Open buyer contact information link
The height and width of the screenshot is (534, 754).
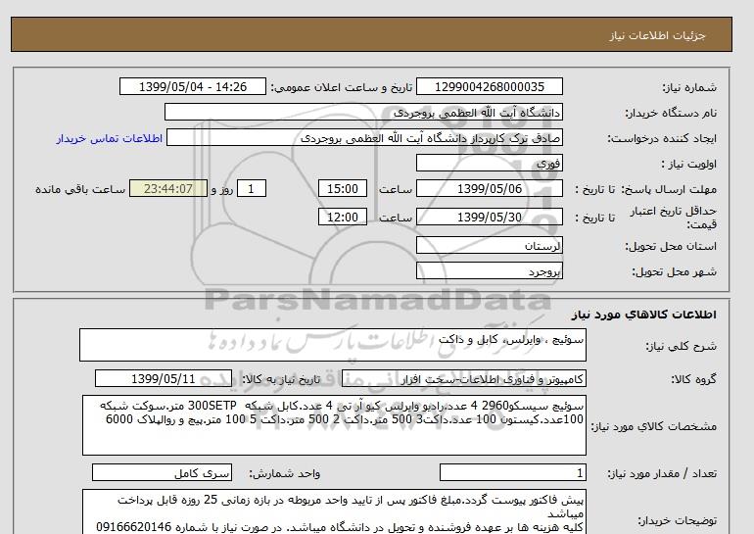coord(109,138)
